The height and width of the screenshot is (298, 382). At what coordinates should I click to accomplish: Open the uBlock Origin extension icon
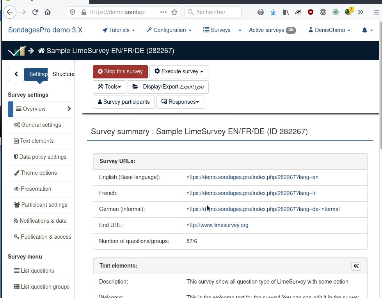click(311, 12)
